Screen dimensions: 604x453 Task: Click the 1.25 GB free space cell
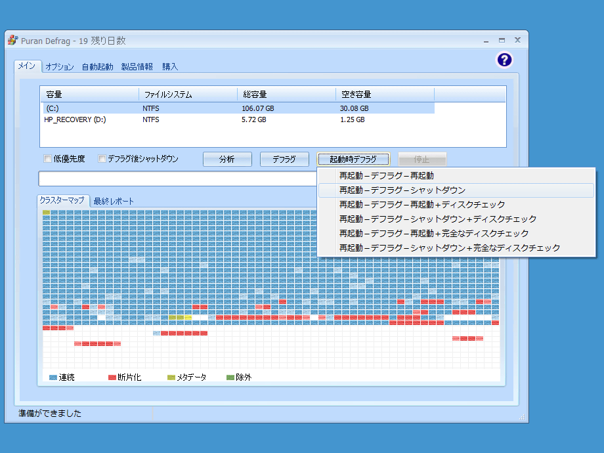353,119
